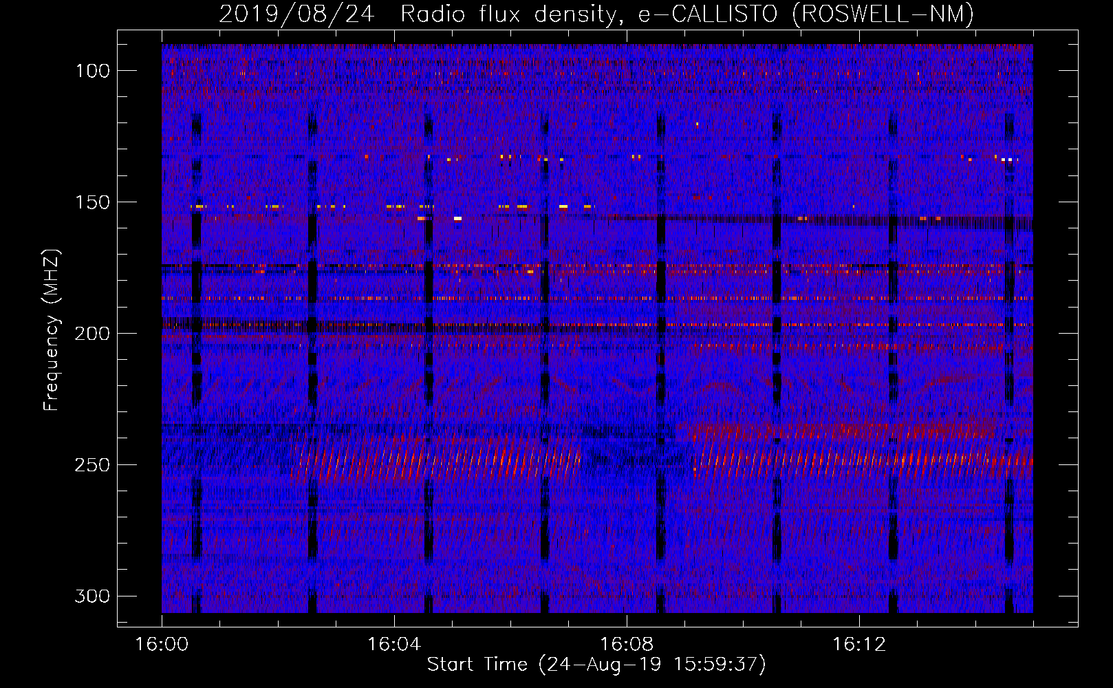Click the 16:04 time tick label
Viewport: 1113px width, 688px height.
pos(394,645)
